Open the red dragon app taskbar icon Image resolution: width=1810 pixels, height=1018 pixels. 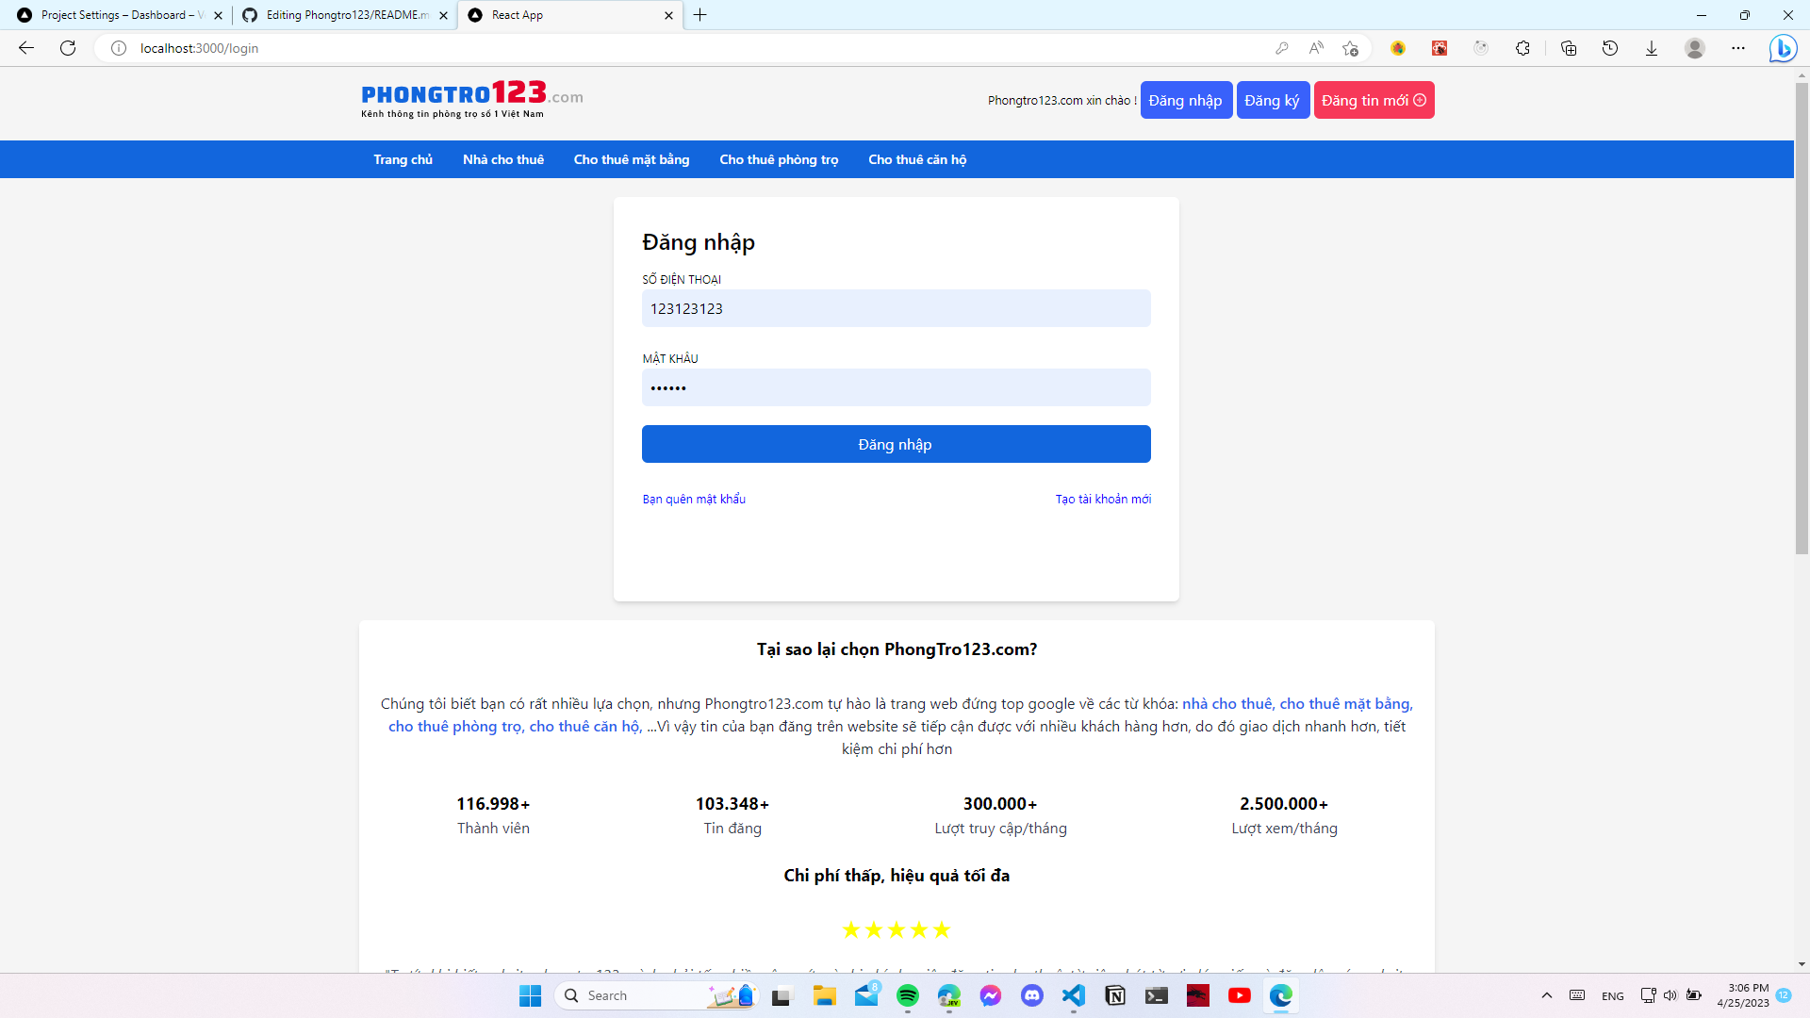[x=1198, y=995]
